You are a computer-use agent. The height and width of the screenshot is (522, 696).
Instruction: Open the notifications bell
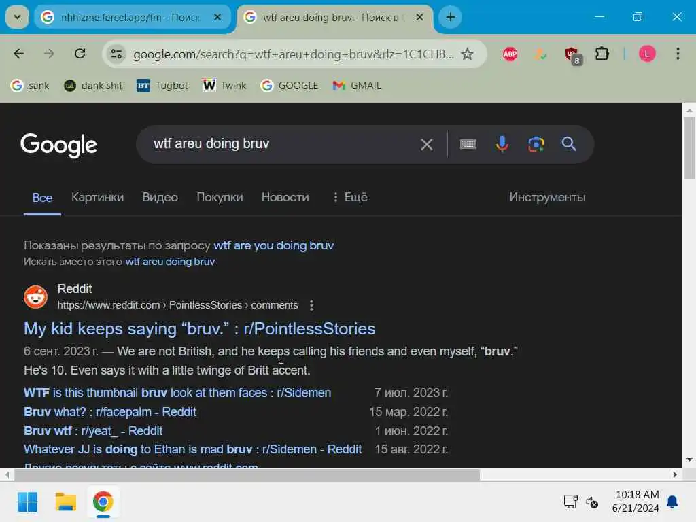[x=672, y=502]
